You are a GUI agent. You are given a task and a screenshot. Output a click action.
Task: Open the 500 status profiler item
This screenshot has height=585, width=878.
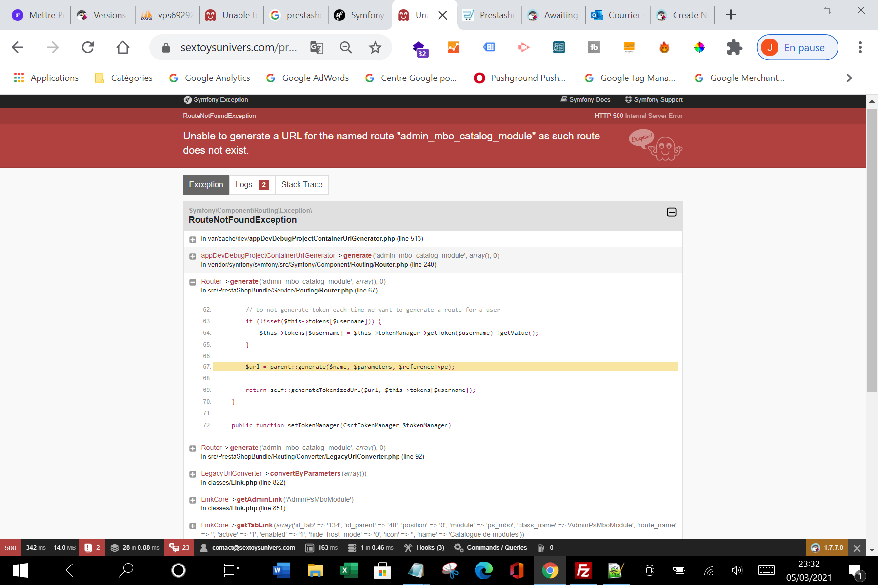(10, 548)
